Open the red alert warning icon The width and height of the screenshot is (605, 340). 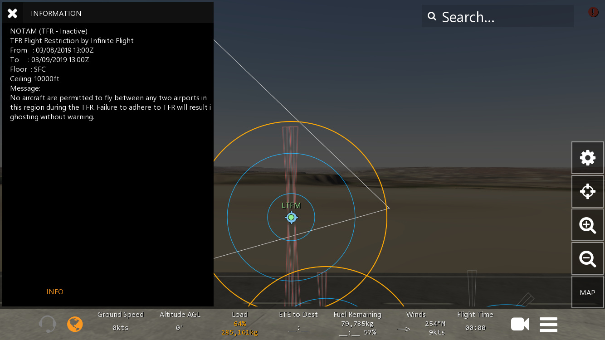pyautogui.click(x=593, y=12)
